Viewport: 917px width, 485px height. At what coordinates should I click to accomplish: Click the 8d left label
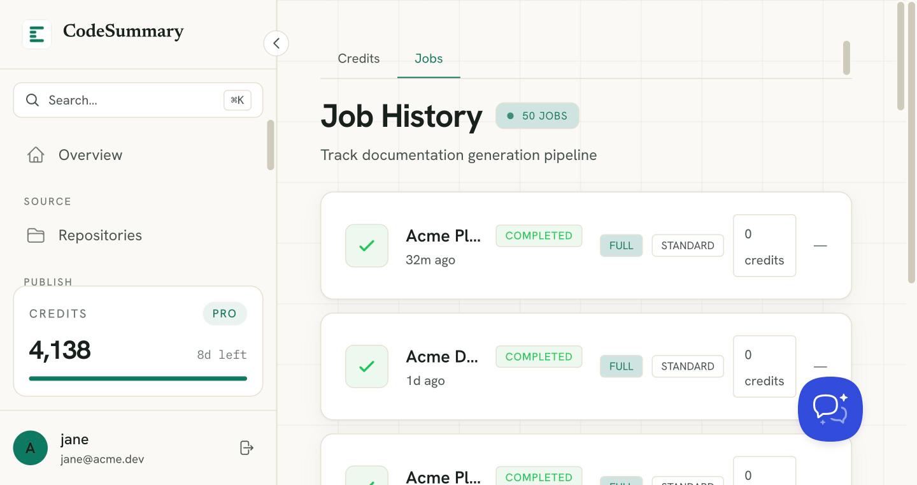click(x=222, y=355)
